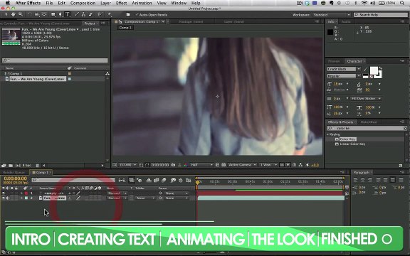Image resolution: width=410 pixels, height=256 pixels.
Task: Align paragraph text left
Action: [x=356, y=180]
